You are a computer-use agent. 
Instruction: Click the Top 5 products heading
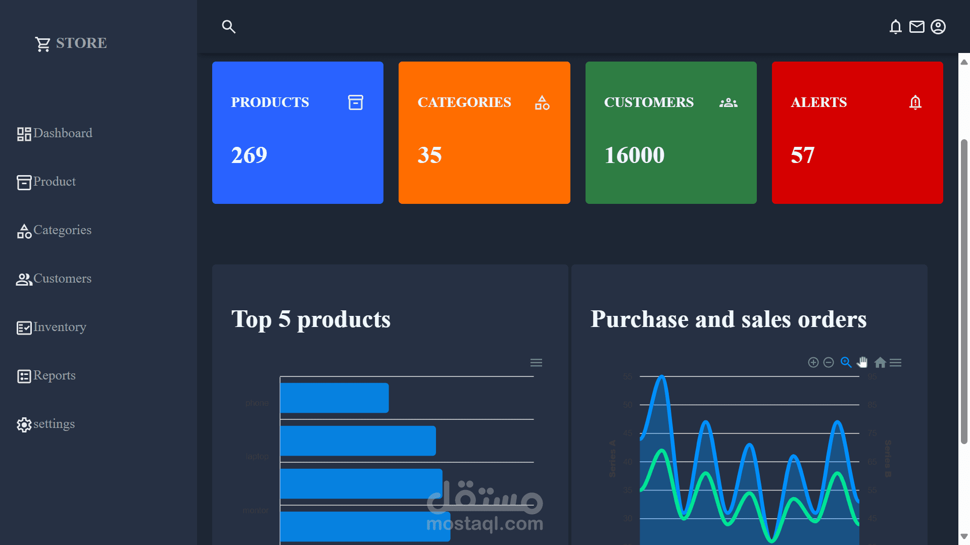tap(311, 320)
